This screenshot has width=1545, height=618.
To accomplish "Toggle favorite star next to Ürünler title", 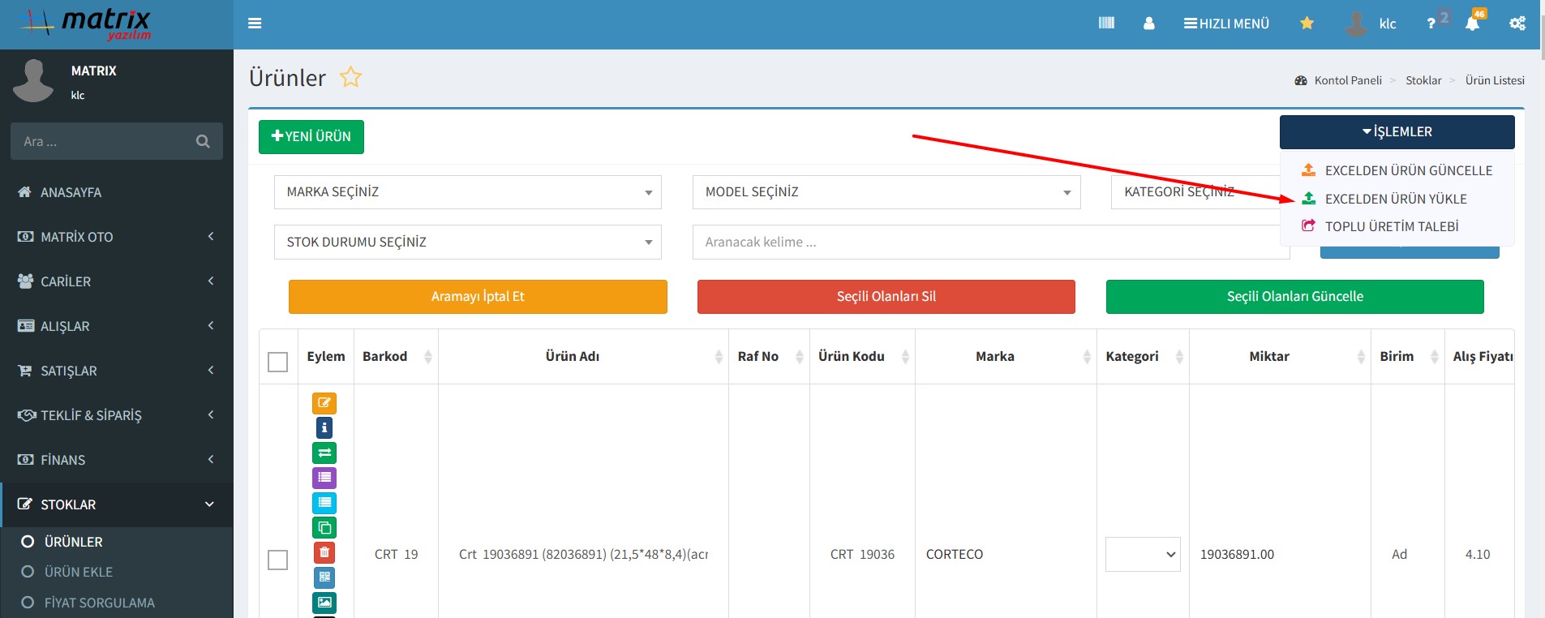I will (x=350, y=78).
